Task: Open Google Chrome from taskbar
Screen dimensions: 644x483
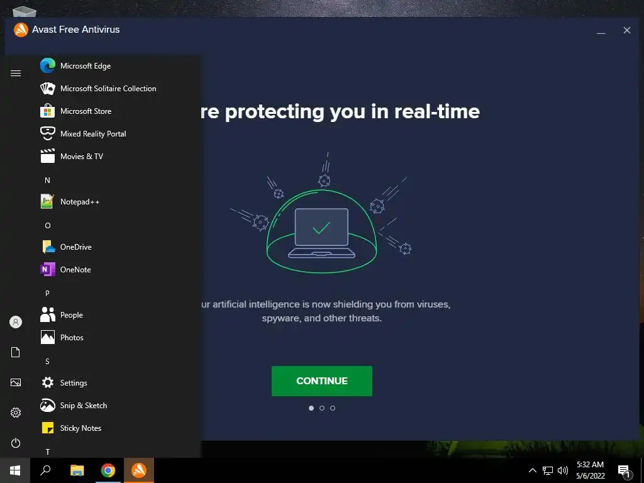Action: (108, 470)
